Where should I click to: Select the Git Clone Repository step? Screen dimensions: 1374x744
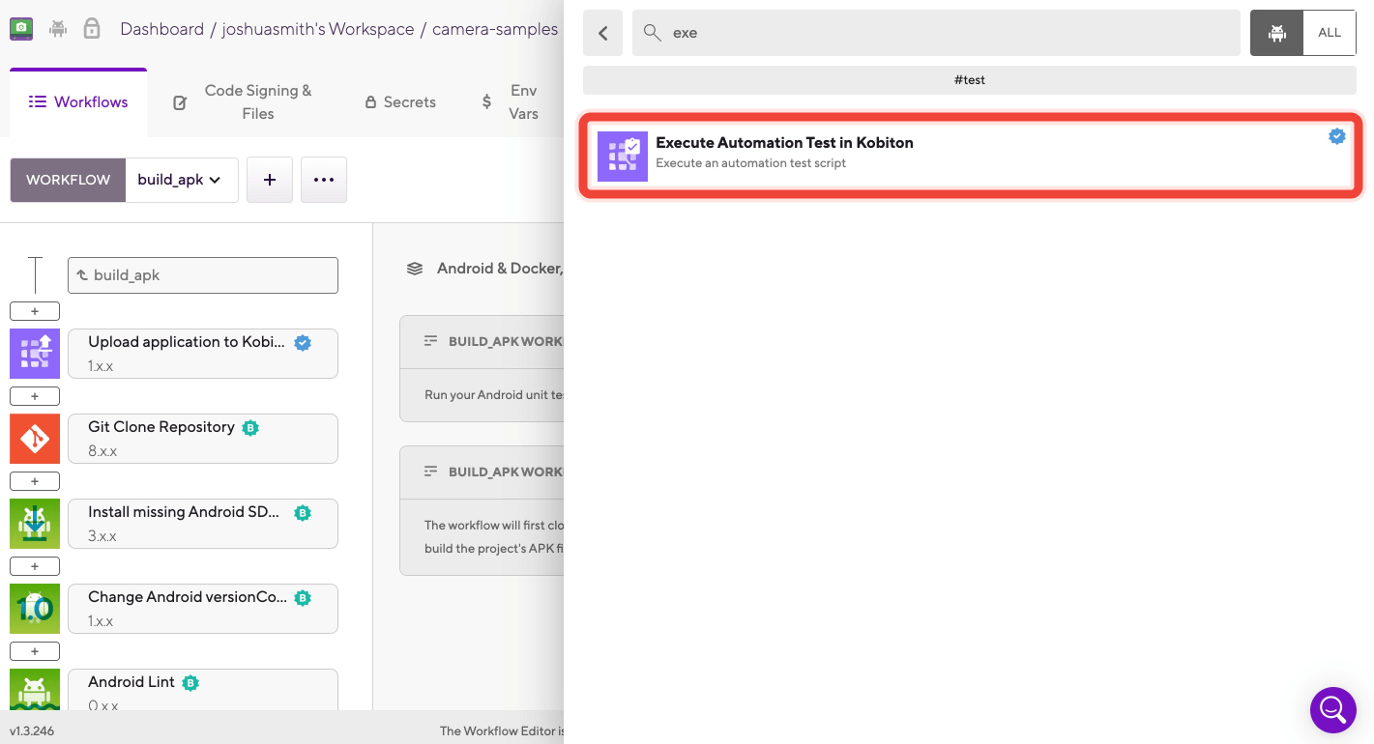point(203,439)
